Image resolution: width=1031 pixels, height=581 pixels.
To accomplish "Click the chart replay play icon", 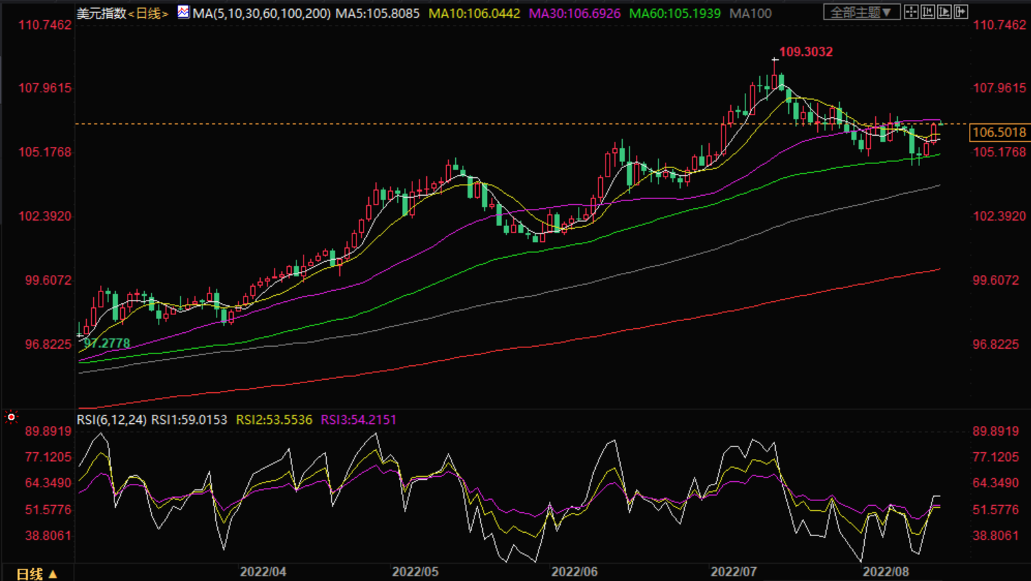I will coord(944,12).
